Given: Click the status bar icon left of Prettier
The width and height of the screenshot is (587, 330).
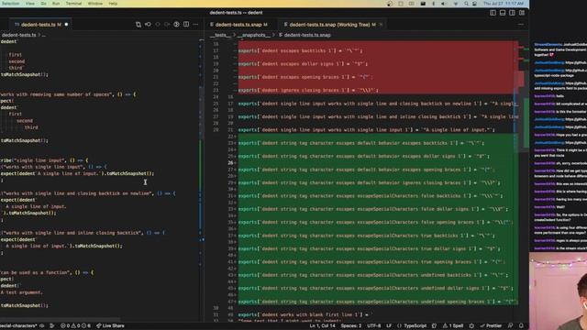Looking at the screenshot, I should [x=471, y=326].
